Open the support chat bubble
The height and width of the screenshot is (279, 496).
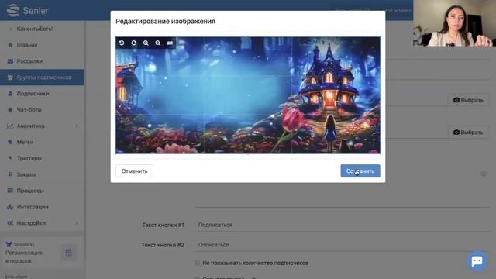[477, 261]
